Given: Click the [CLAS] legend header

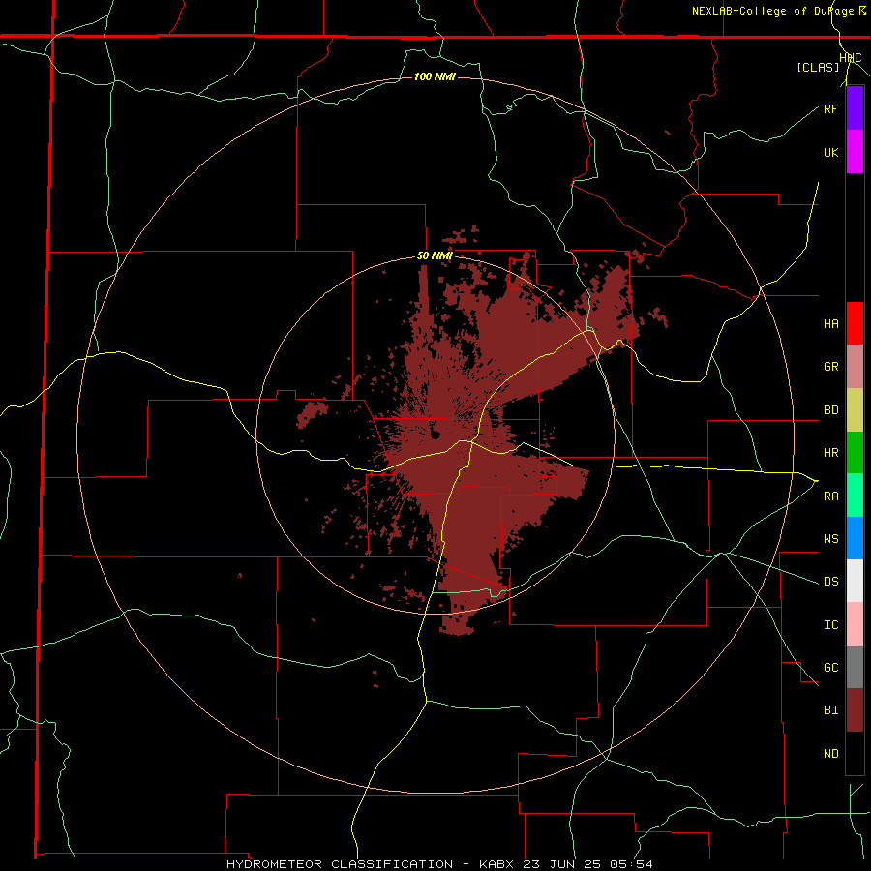Looking at the screenshot, I should click(818, 67).
